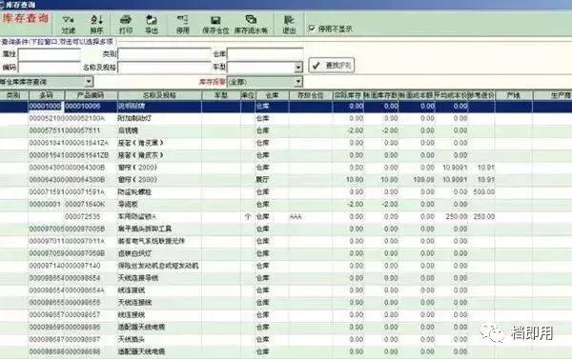Viewport: 572px width, 359px height.
Task: Click the 个 unit cell
Action: [248, 216]
